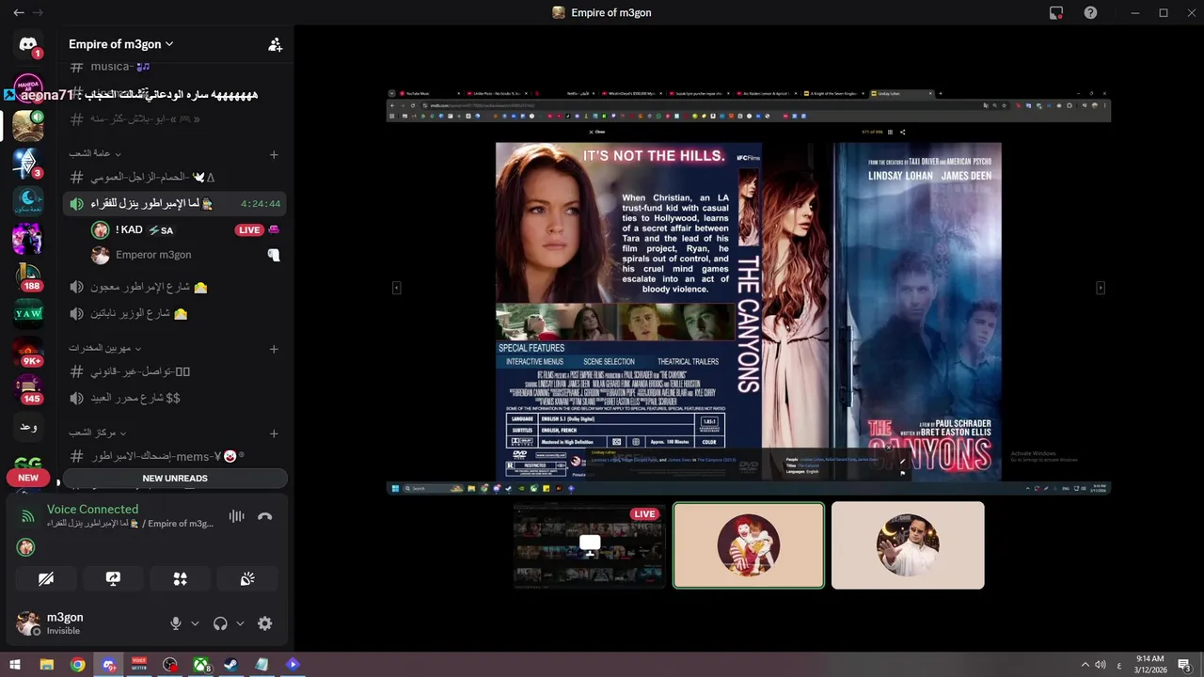Viewport: 1204px width, 677px height.
Task: Open the activities shapes icon
Action: point(181,579)
